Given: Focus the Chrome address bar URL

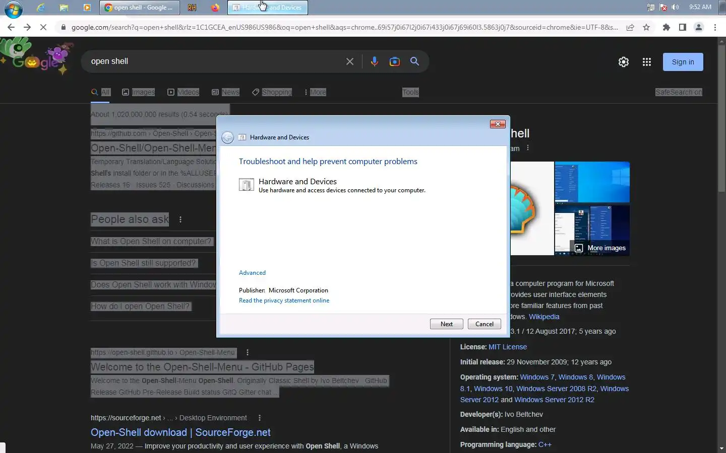Looking at the screenshot, I should (x=344, y=27).
